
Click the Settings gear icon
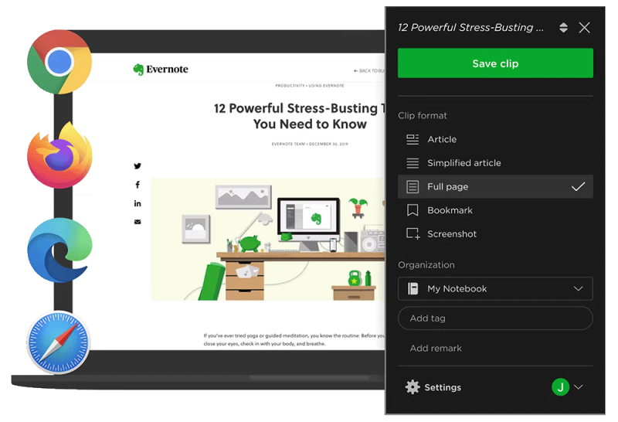pos(413,387)
